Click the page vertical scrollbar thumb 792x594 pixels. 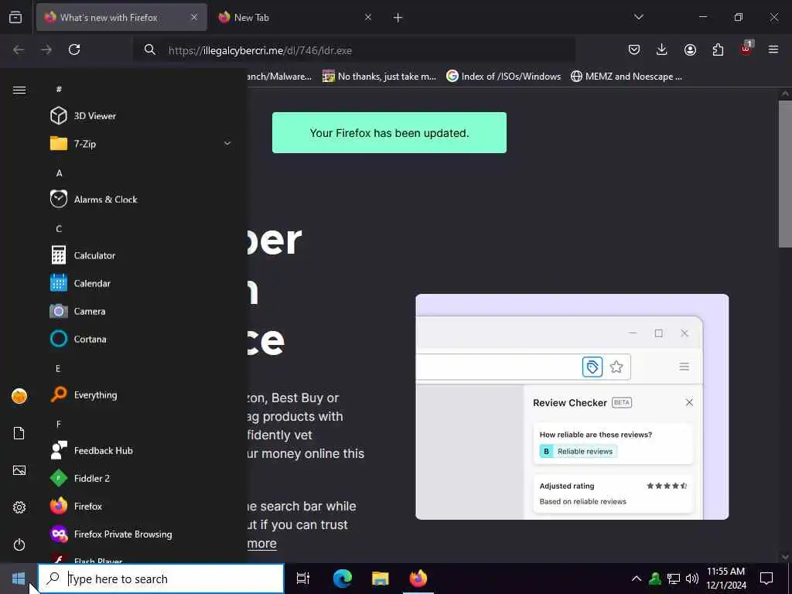[x=785, y=174]
